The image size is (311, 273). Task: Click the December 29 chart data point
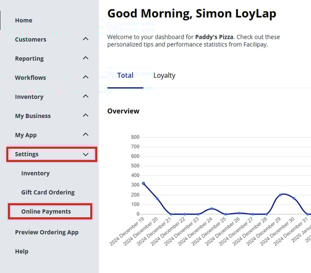click(280, 195)
